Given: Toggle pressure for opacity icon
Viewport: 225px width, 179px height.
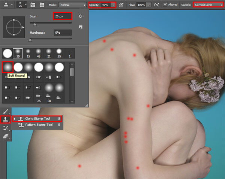Looking at the screenshot, I should pyautogui.click(x=121, y=5).
